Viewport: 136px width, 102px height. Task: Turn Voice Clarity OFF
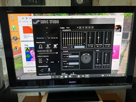100,46
